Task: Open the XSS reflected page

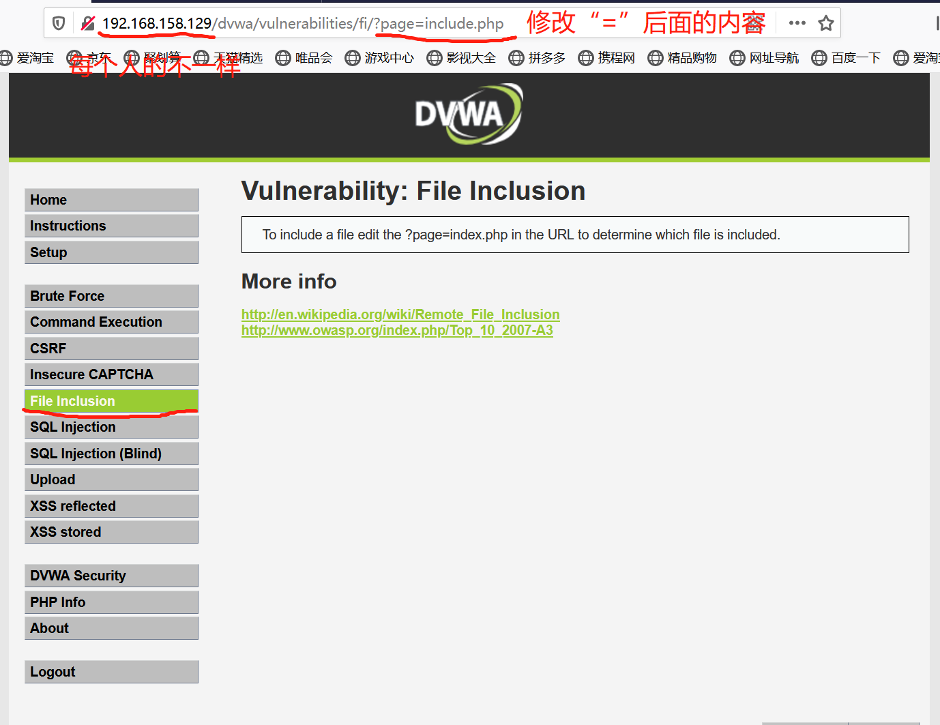Action: (x=111, y=506)
